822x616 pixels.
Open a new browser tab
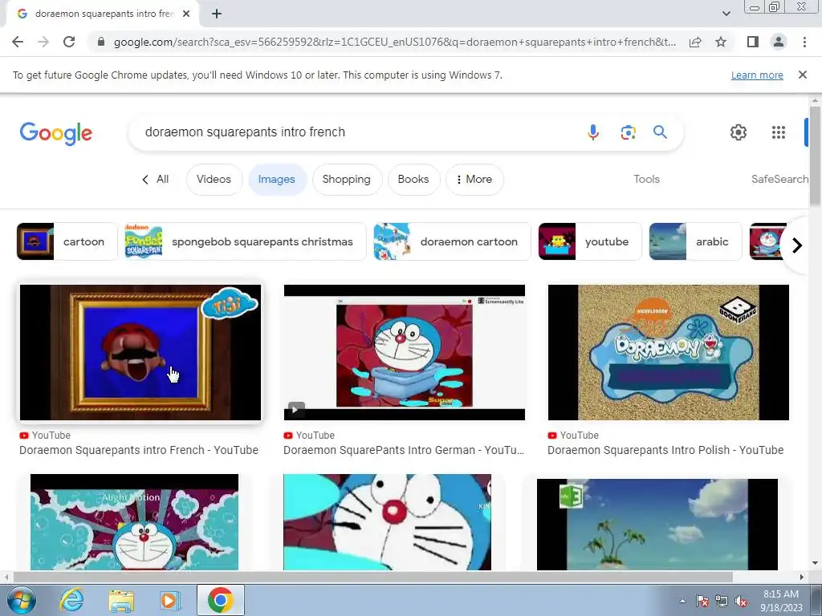click(217, 14)
